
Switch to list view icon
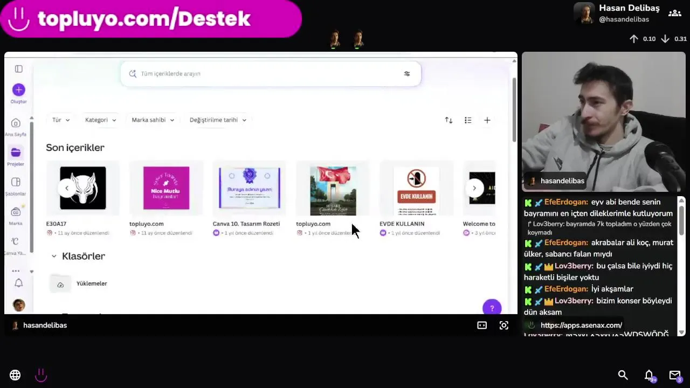pyautogui.click(x=468, y=120)
